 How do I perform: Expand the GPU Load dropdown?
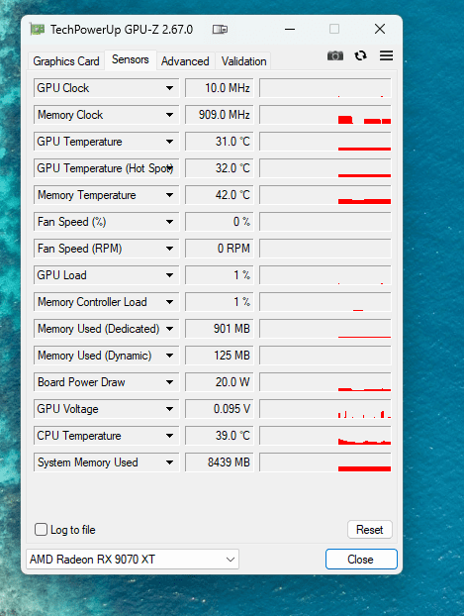pyautogui.click(x=169, y=275)
